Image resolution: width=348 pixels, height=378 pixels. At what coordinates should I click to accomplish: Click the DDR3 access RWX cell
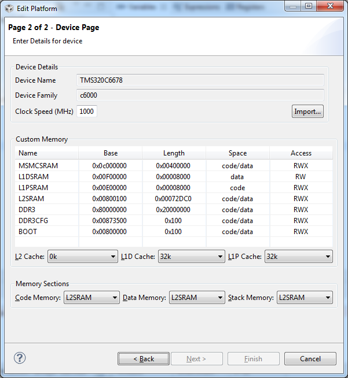point(301,209)
